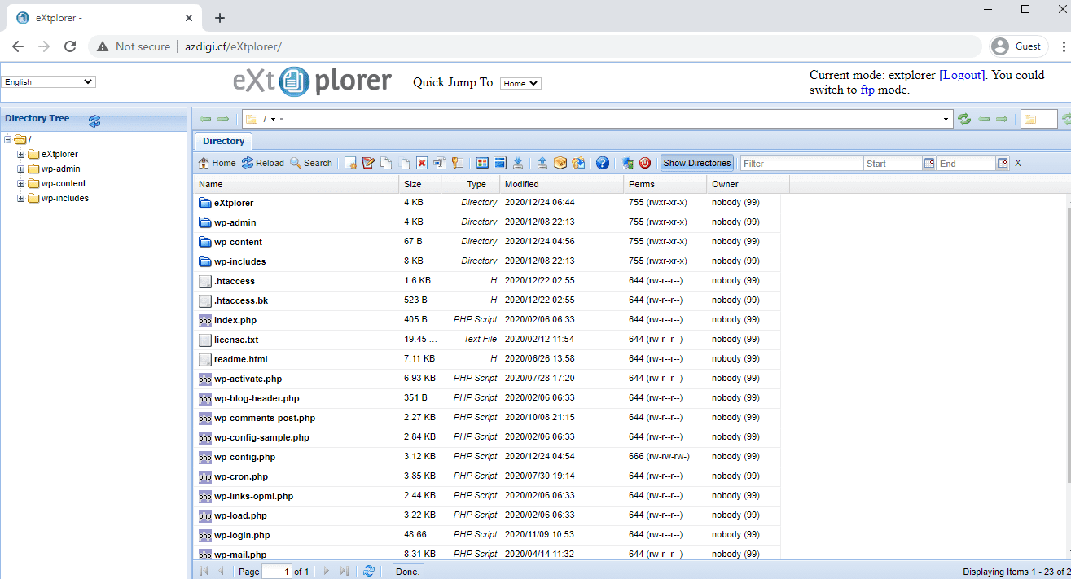Reload the file listing
This screenshot has width=1071, height=579.
click(x=262, y=163)
